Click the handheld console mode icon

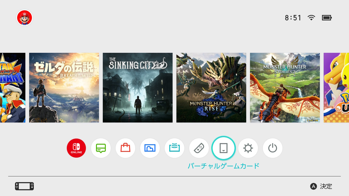(x=24, y=186)
